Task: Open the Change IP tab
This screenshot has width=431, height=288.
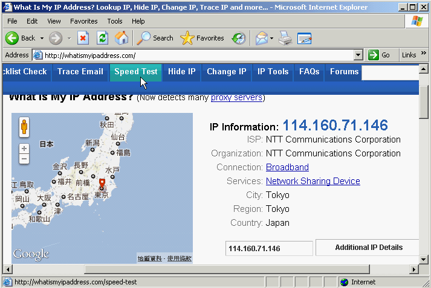Action: point(227,72)
